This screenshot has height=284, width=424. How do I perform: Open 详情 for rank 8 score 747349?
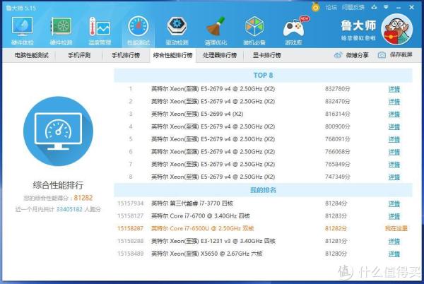pos(394,177)
